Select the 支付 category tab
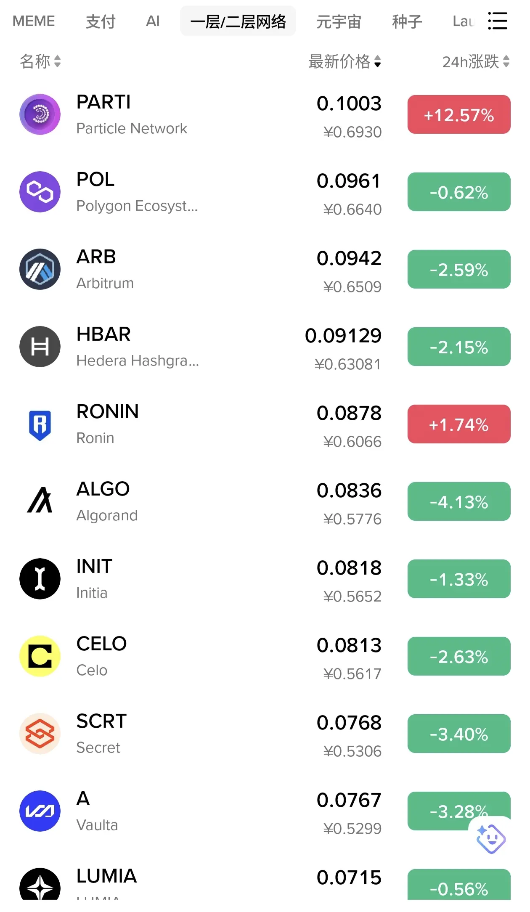Viewport: 530px width, 912px height. pos(101,21)
